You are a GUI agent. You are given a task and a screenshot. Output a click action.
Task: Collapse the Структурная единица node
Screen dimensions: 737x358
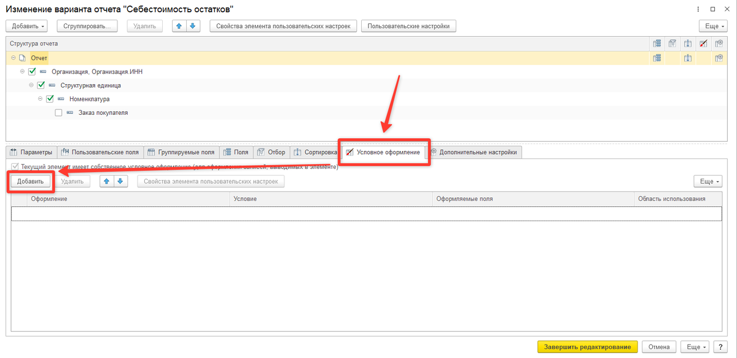click(x=32, y=85)
